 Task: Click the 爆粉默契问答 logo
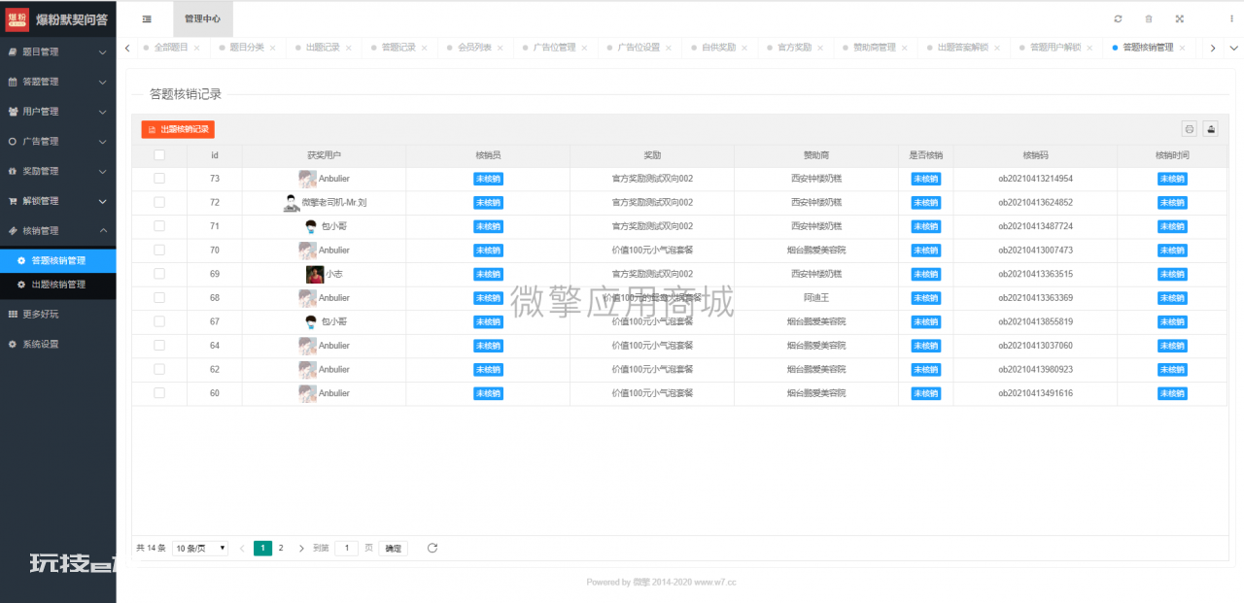(58, 18)
